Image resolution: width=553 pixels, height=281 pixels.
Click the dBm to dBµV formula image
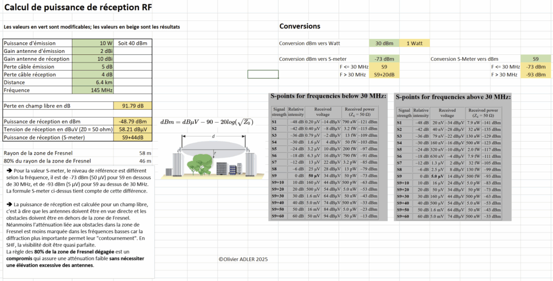coord(207,122)
